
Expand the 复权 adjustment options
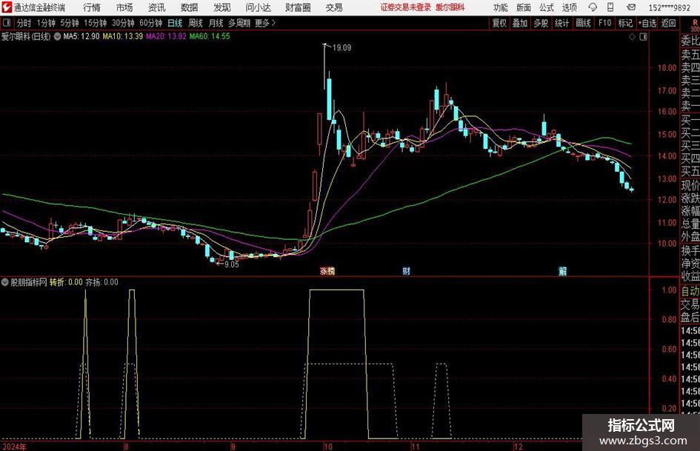[499, 23]
